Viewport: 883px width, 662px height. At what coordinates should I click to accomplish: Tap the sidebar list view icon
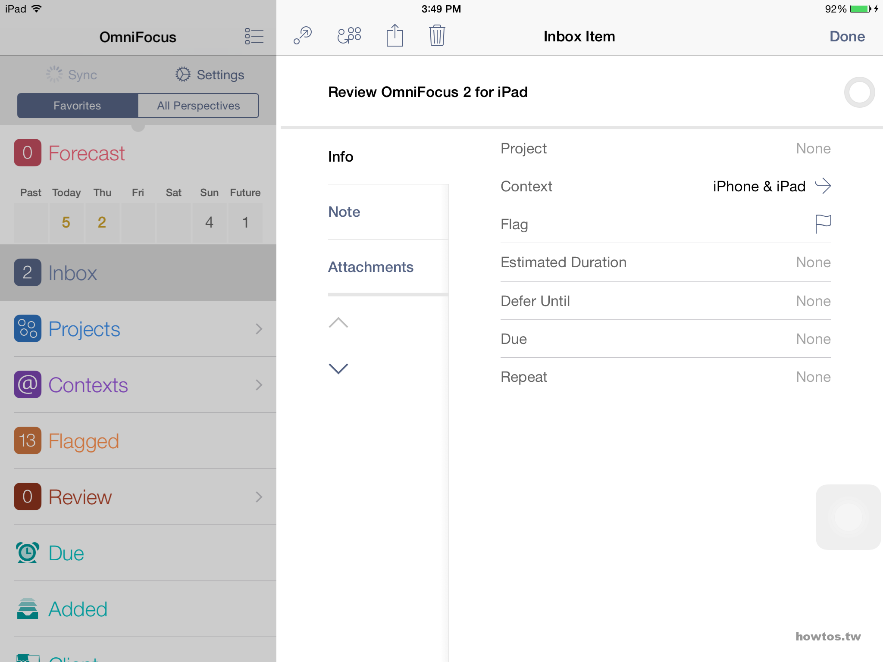click(254, 36)
